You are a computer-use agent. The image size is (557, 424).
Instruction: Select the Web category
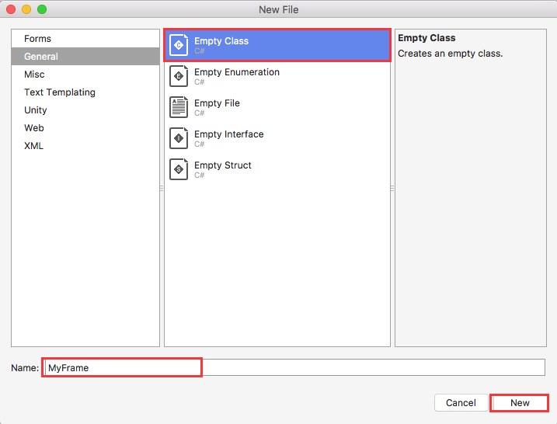(33, 128)
